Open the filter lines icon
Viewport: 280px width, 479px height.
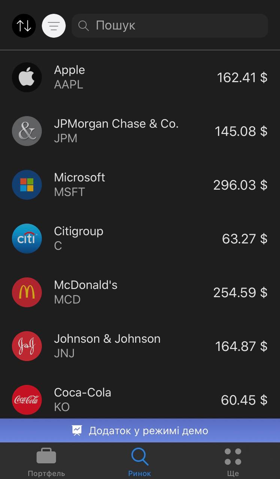click(54, 26)
